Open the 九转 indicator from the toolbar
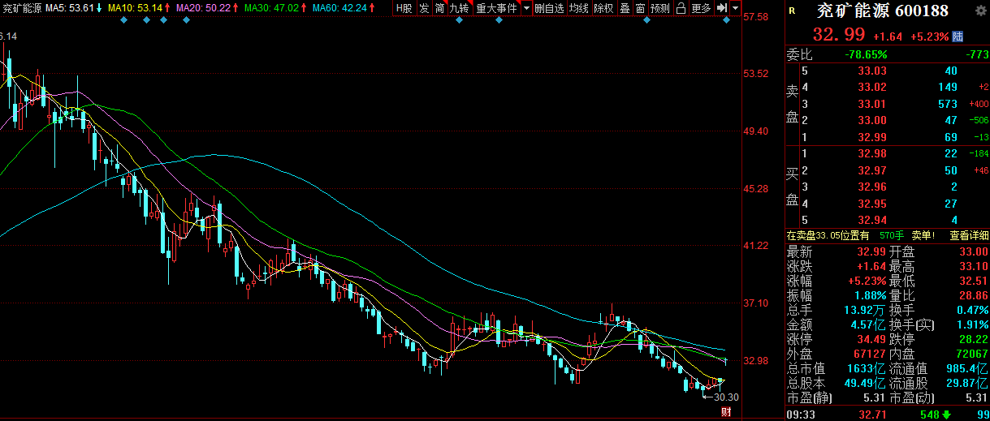The width and height of the screenshot is (990, 421). click(x=459, y=8)
